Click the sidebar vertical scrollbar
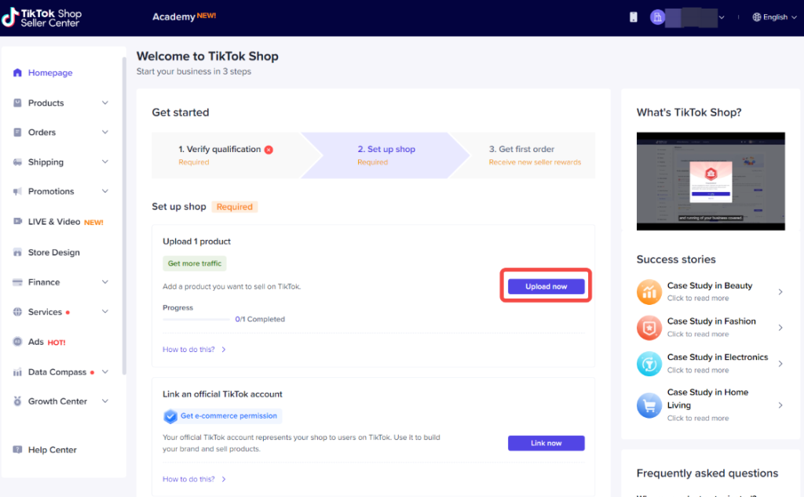Viewport: 804px width, 497px height. (x=124, y=215)
